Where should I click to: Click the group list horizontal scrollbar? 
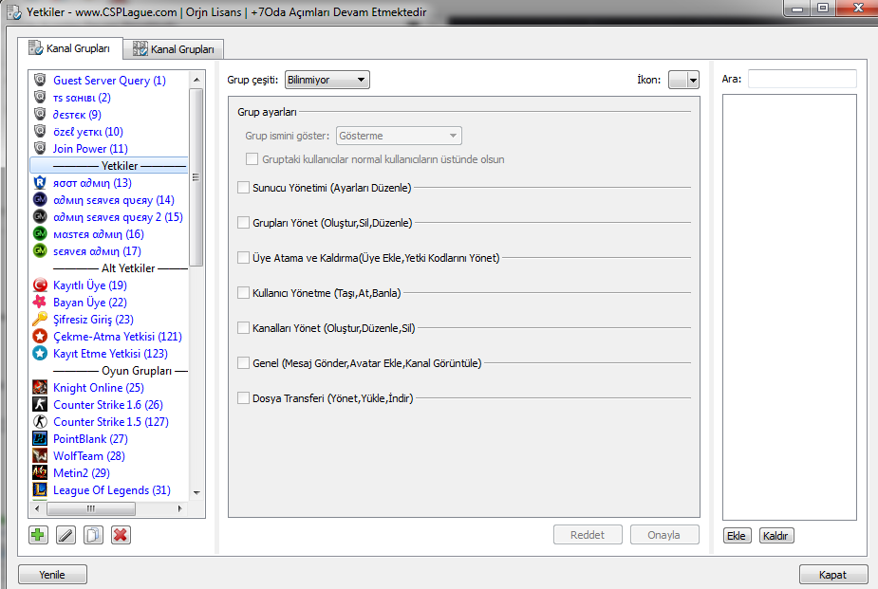pos(104,508)
